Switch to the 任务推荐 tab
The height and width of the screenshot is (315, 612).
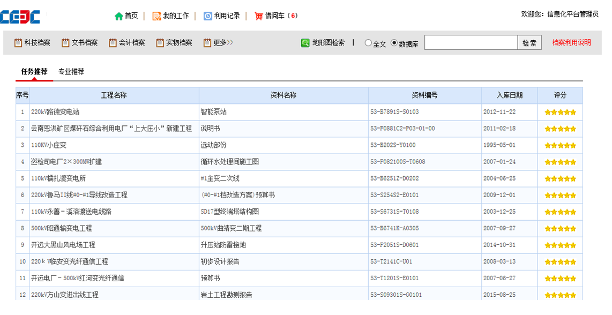point(34,71)
